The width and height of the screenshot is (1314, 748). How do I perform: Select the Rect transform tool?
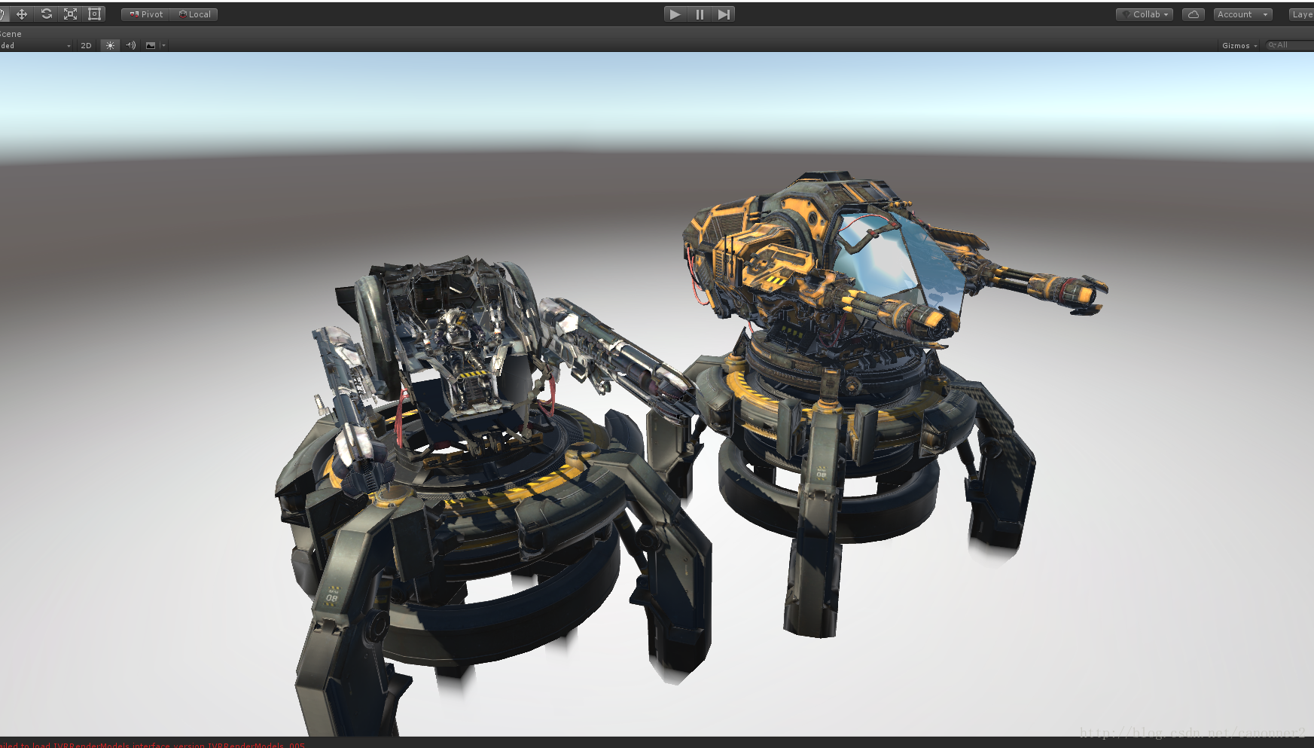95,14
